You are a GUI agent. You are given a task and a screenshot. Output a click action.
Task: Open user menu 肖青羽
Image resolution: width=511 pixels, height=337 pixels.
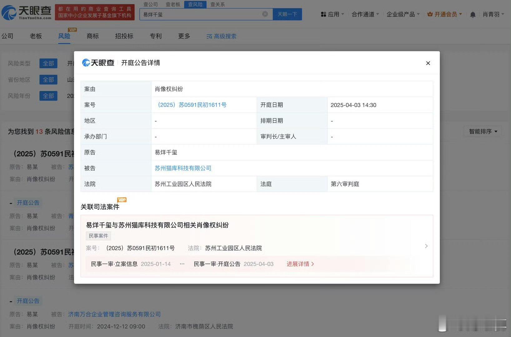pyautogui.click(x=493, y=14)
